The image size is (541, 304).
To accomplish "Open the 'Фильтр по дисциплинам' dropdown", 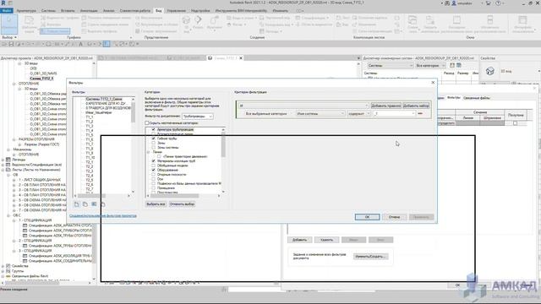I will [197, 117].
